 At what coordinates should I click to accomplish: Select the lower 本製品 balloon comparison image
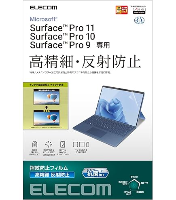(x=47, y=118)
